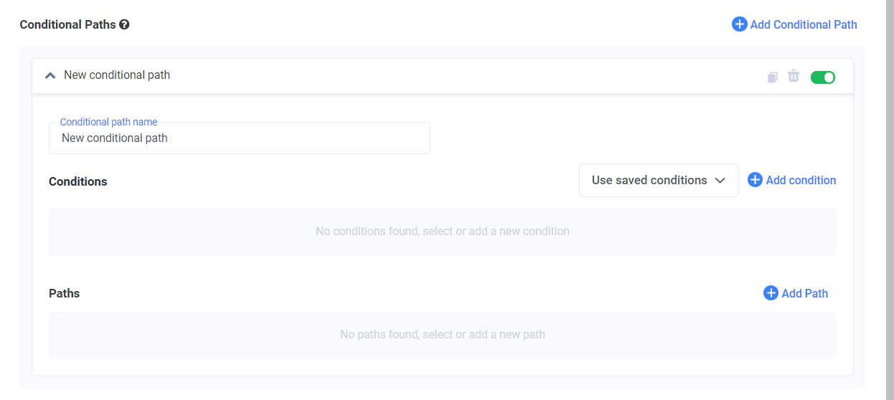Duplicate the New conditional path
Image resolution: width=894 pixels, height=400 pixels.
[x=772, y=77]
